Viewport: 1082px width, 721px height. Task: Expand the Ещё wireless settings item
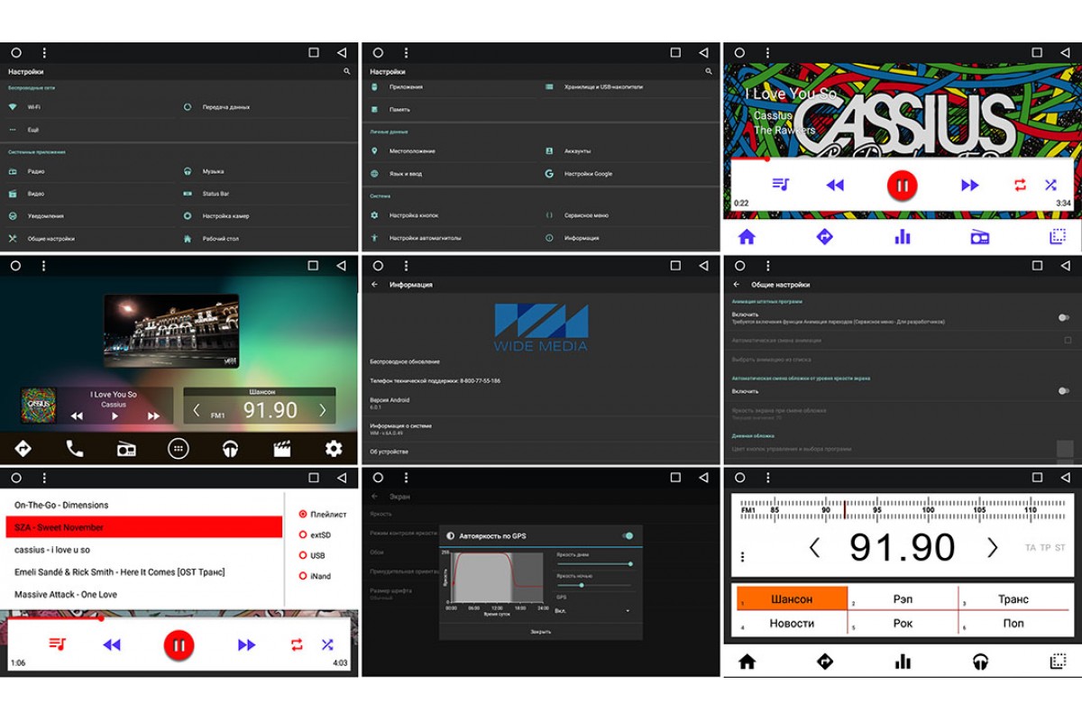tap(32, 130)
